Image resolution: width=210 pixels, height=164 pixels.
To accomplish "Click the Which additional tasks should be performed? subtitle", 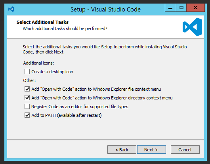I will tap(65, 29).
